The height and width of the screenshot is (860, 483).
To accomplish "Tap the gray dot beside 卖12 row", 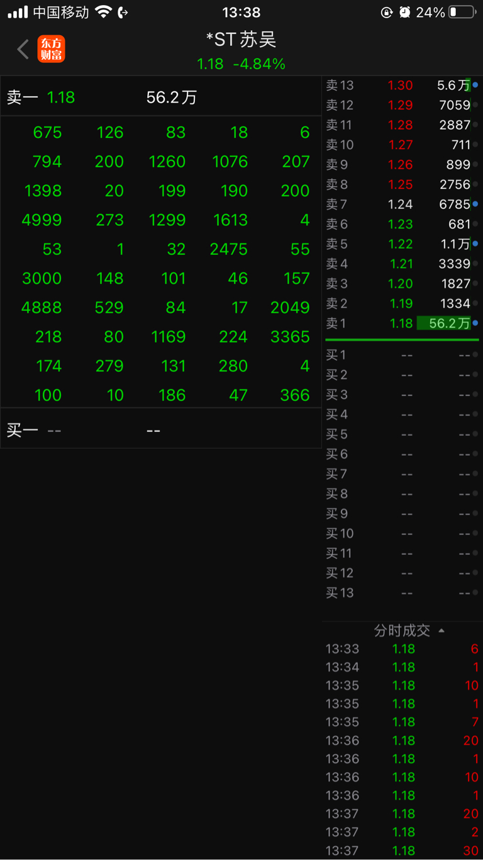I will point(475,105).
